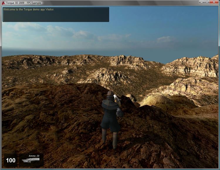220x170 pixels.
Task: Click the Ammo: 20 label
Action: coord(34,156)
